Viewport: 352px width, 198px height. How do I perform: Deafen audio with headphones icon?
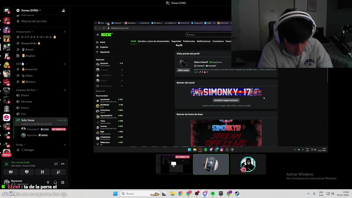pyautogui.click(x=55, y=182)
